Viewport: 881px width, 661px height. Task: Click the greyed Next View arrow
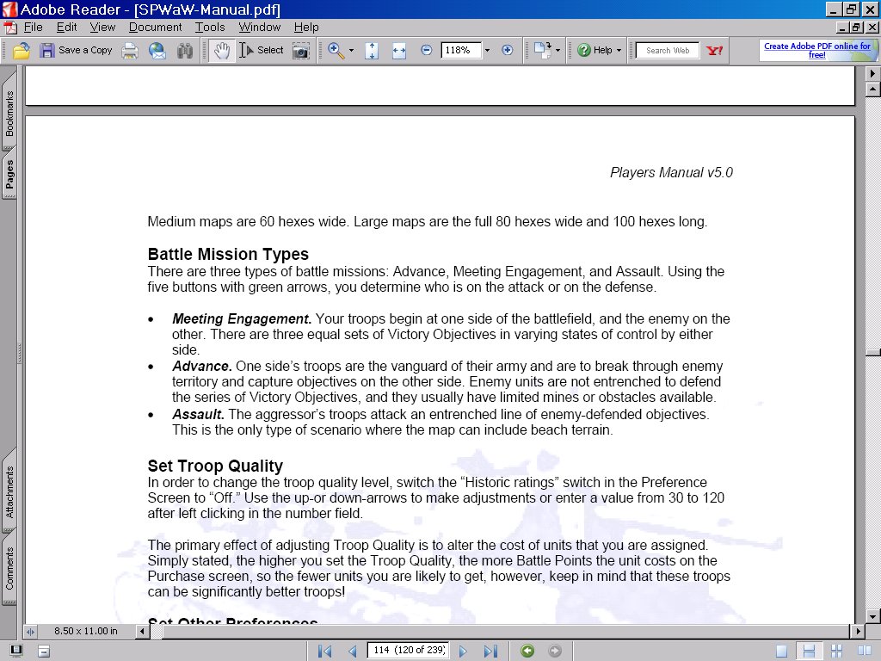pyautogui.click(x=555, y=651)
